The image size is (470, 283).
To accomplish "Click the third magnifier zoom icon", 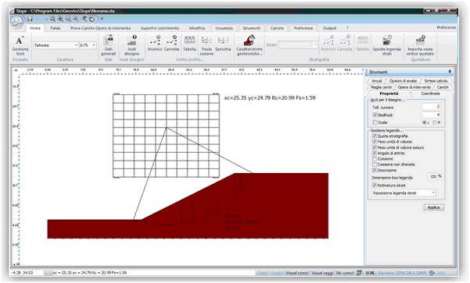I will 68,19.
